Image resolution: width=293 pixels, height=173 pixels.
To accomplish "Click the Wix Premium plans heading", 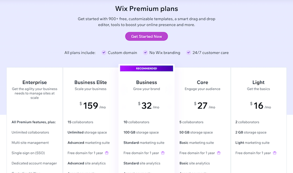I will [x=146, y=9].
